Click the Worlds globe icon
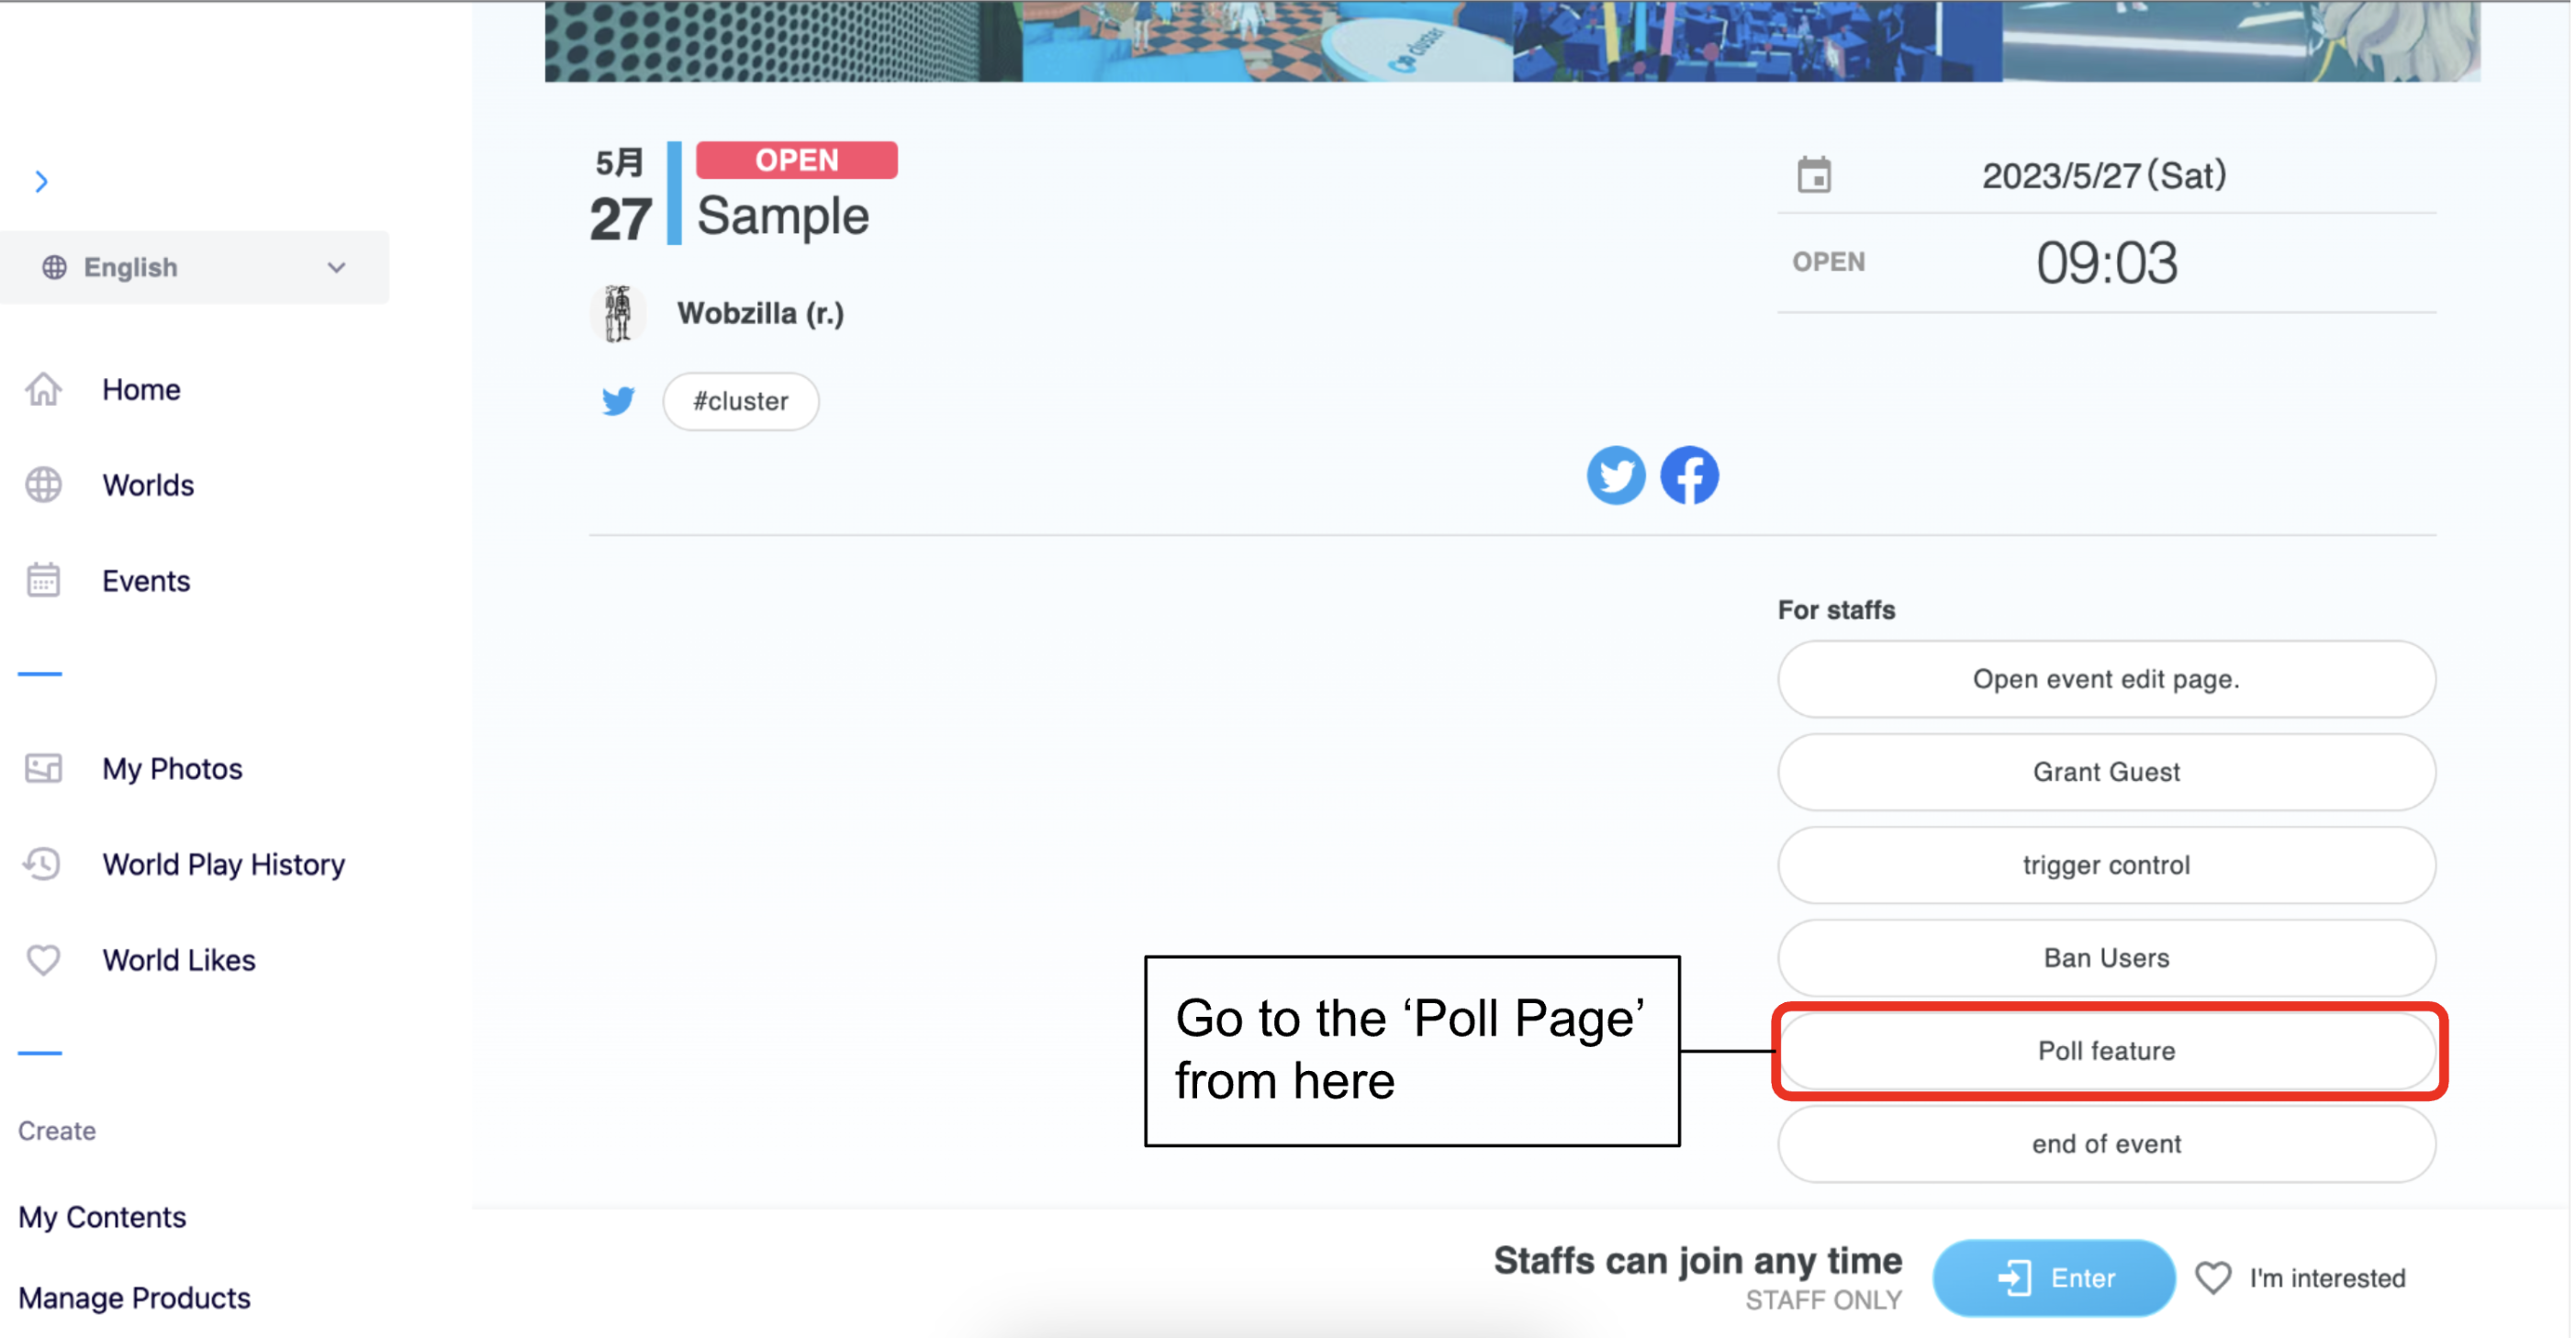This screenshot has width=2576, height=1338. coord(44,485)
